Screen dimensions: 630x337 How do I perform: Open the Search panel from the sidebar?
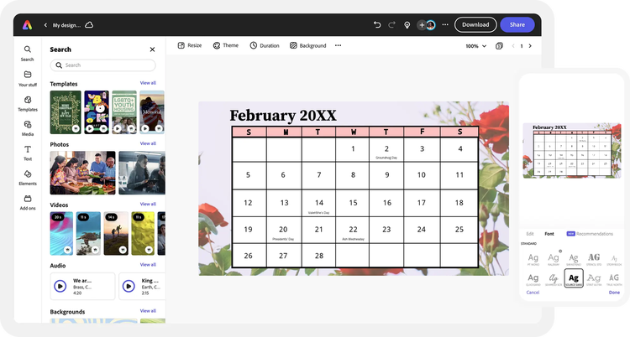[28, 54]
